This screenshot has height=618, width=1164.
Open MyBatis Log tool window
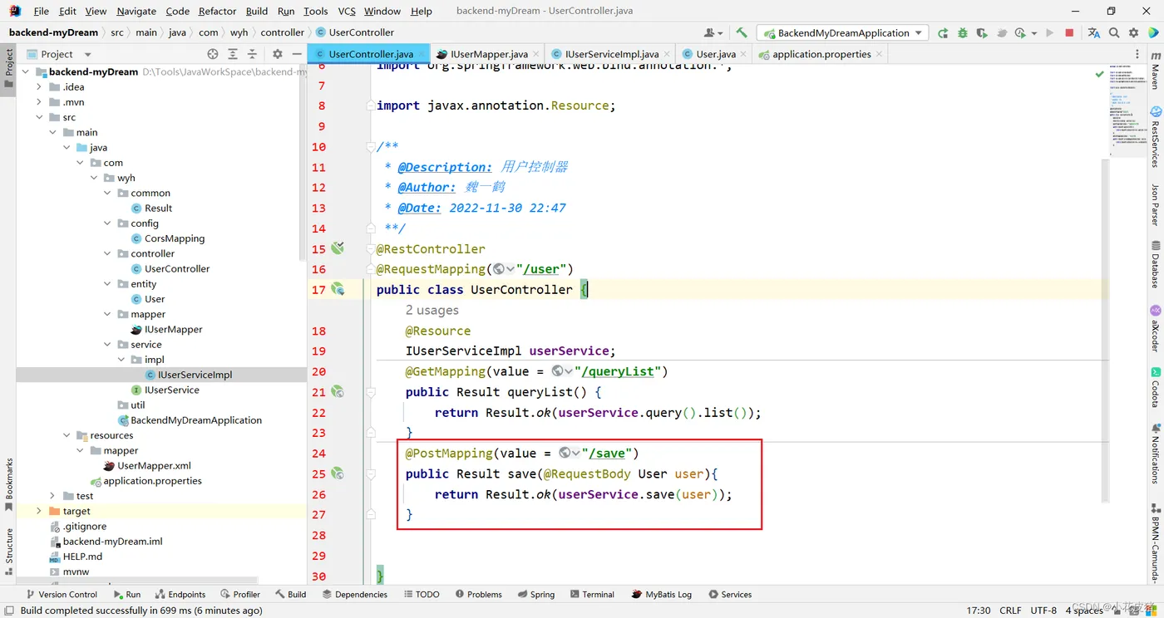tap(662, 594)
